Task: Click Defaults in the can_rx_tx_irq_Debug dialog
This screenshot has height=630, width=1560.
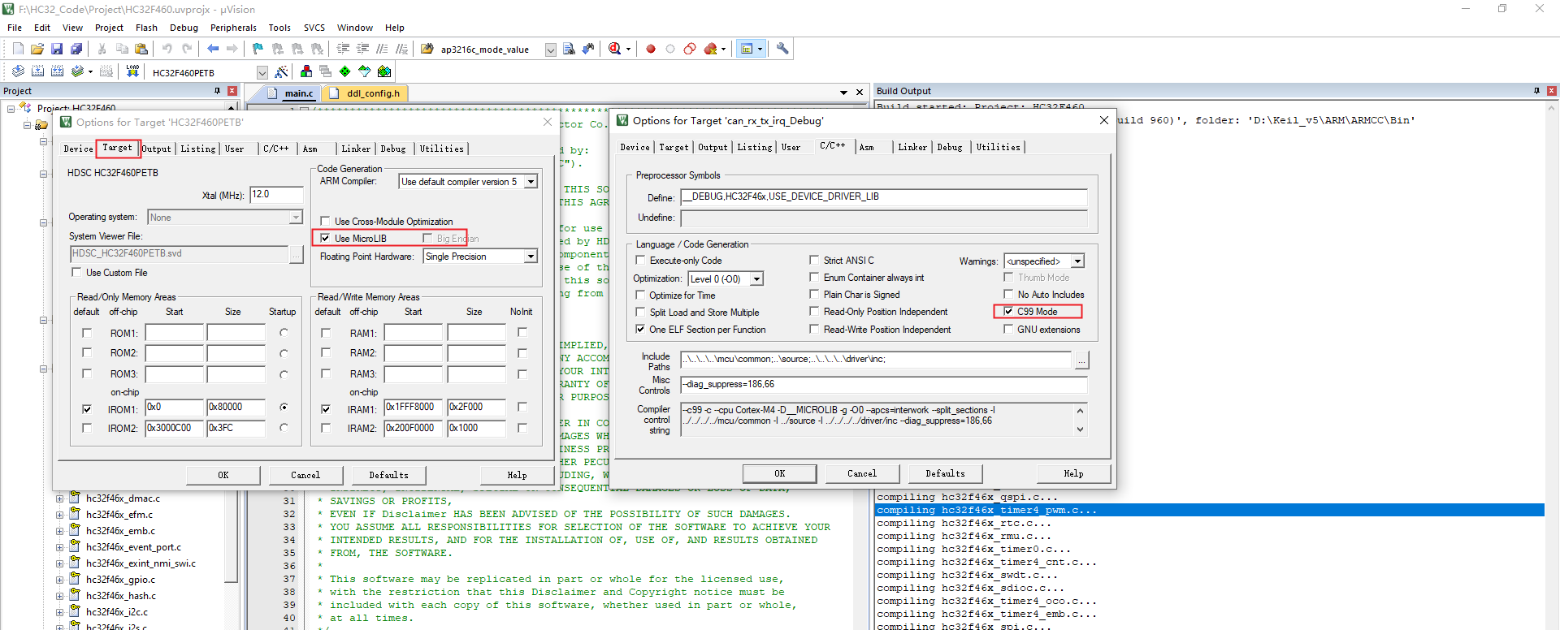Action: click(x=945, y=473)
